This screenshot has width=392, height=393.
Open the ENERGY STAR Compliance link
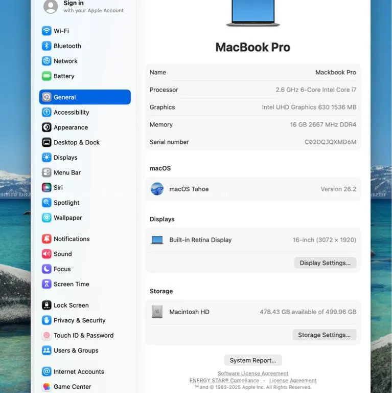(x=224, y=381)
